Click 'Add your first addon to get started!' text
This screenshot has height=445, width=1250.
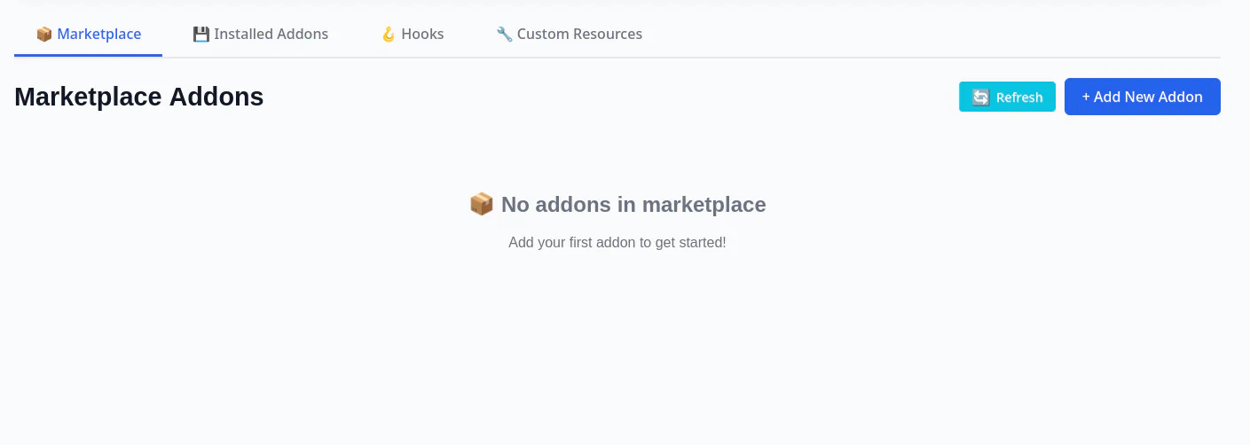pos(617,242)
